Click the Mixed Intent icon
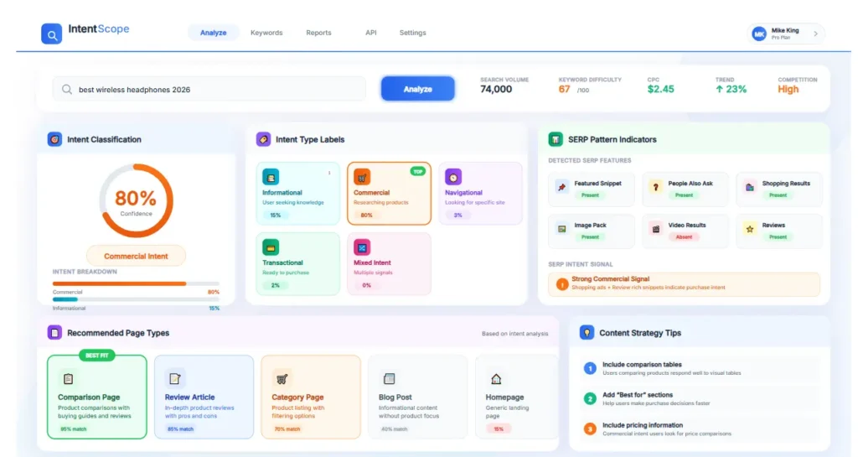 click(x=362, y=247)
